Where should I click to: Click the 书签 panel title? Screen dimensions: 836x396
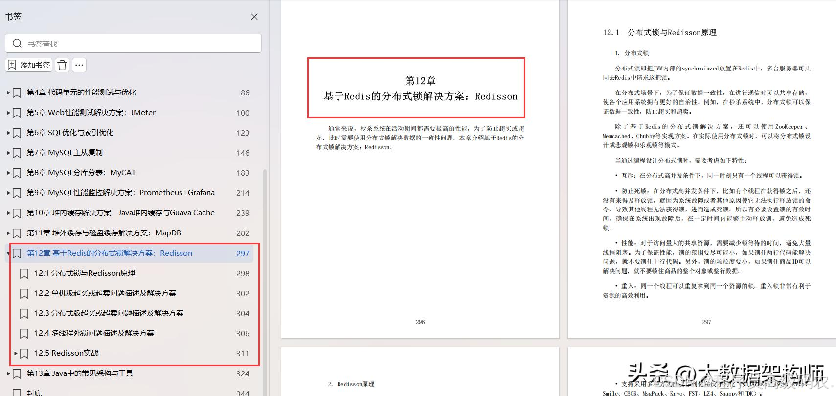(x=13, y=16)
